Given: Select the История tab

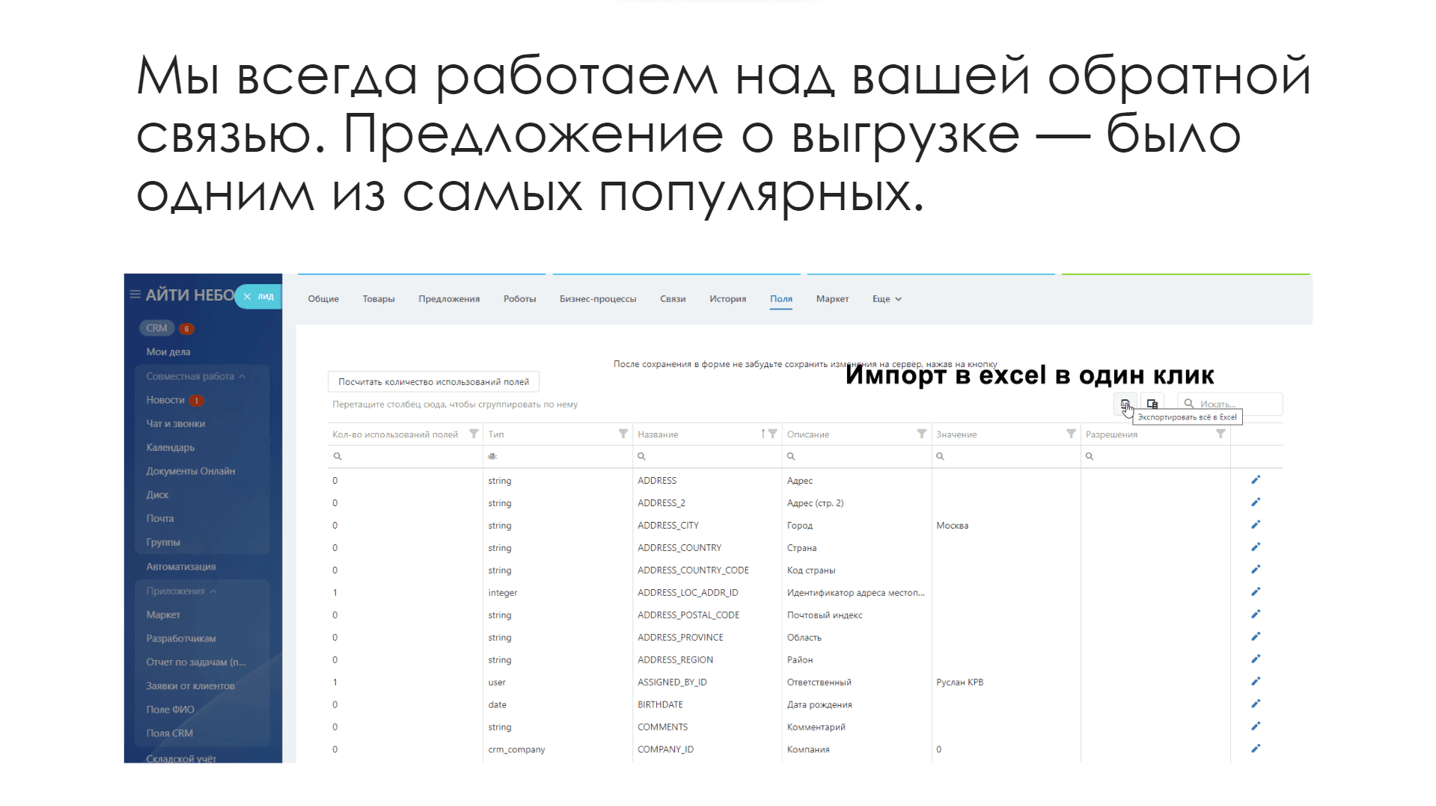Looking at the screenshot, I should [x=727, y=299].
